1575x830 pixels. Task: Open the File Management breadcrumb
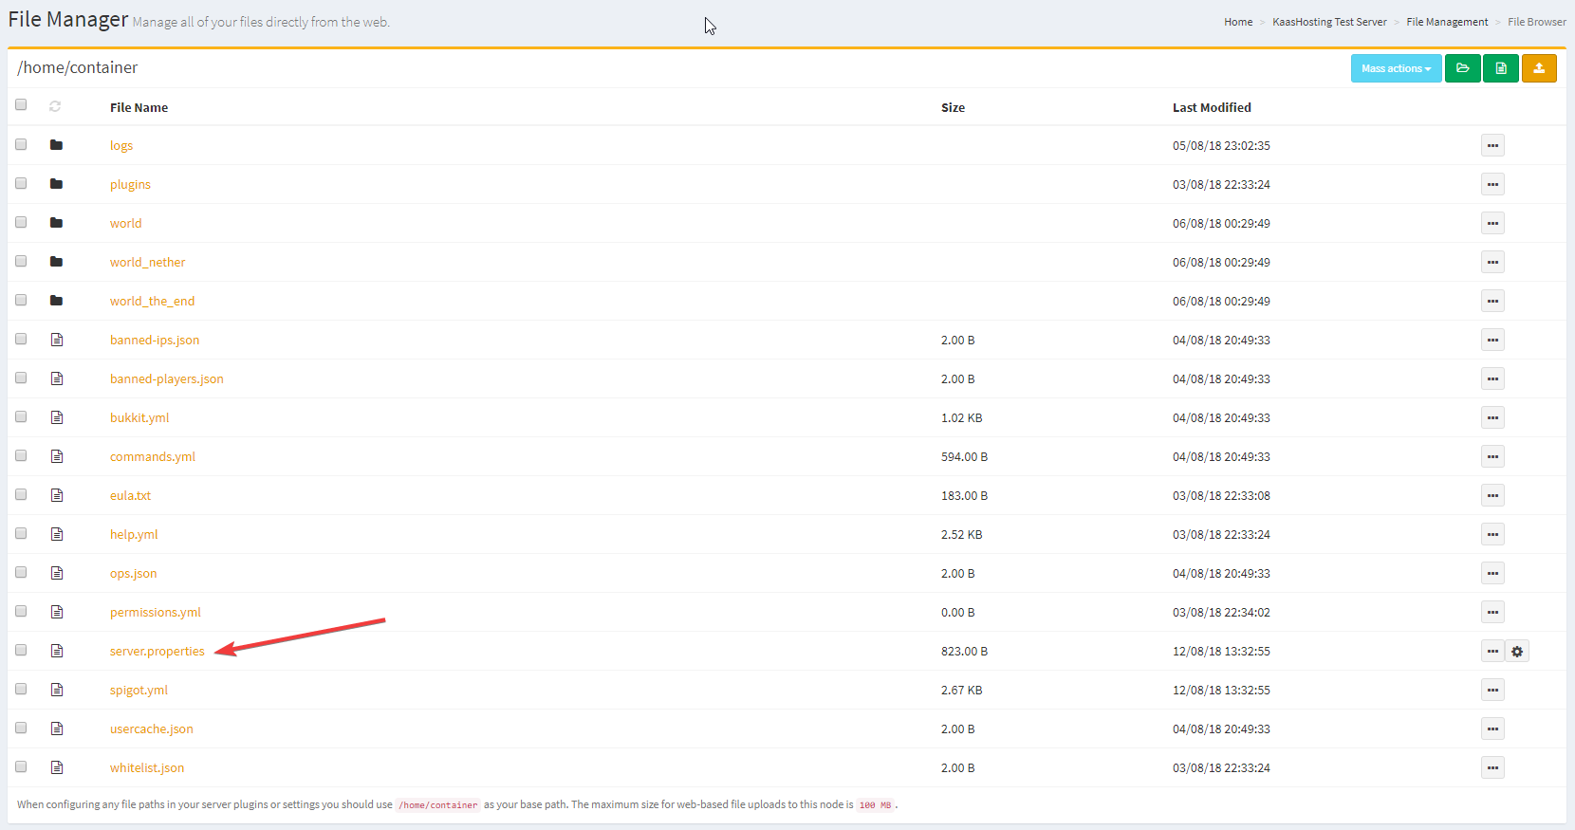tap(1446, 22)
